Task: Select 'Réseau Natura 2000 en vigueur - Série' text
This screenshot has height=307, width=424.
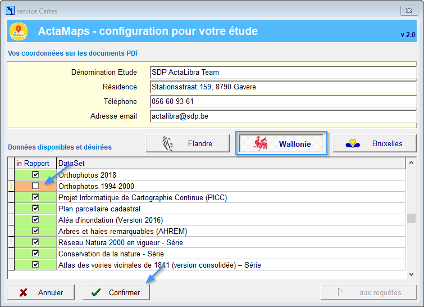Action: 120,242
